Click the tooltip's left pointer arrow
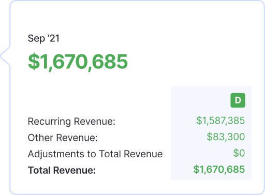This screenshot has width=265, height=195. pos(5,56)
